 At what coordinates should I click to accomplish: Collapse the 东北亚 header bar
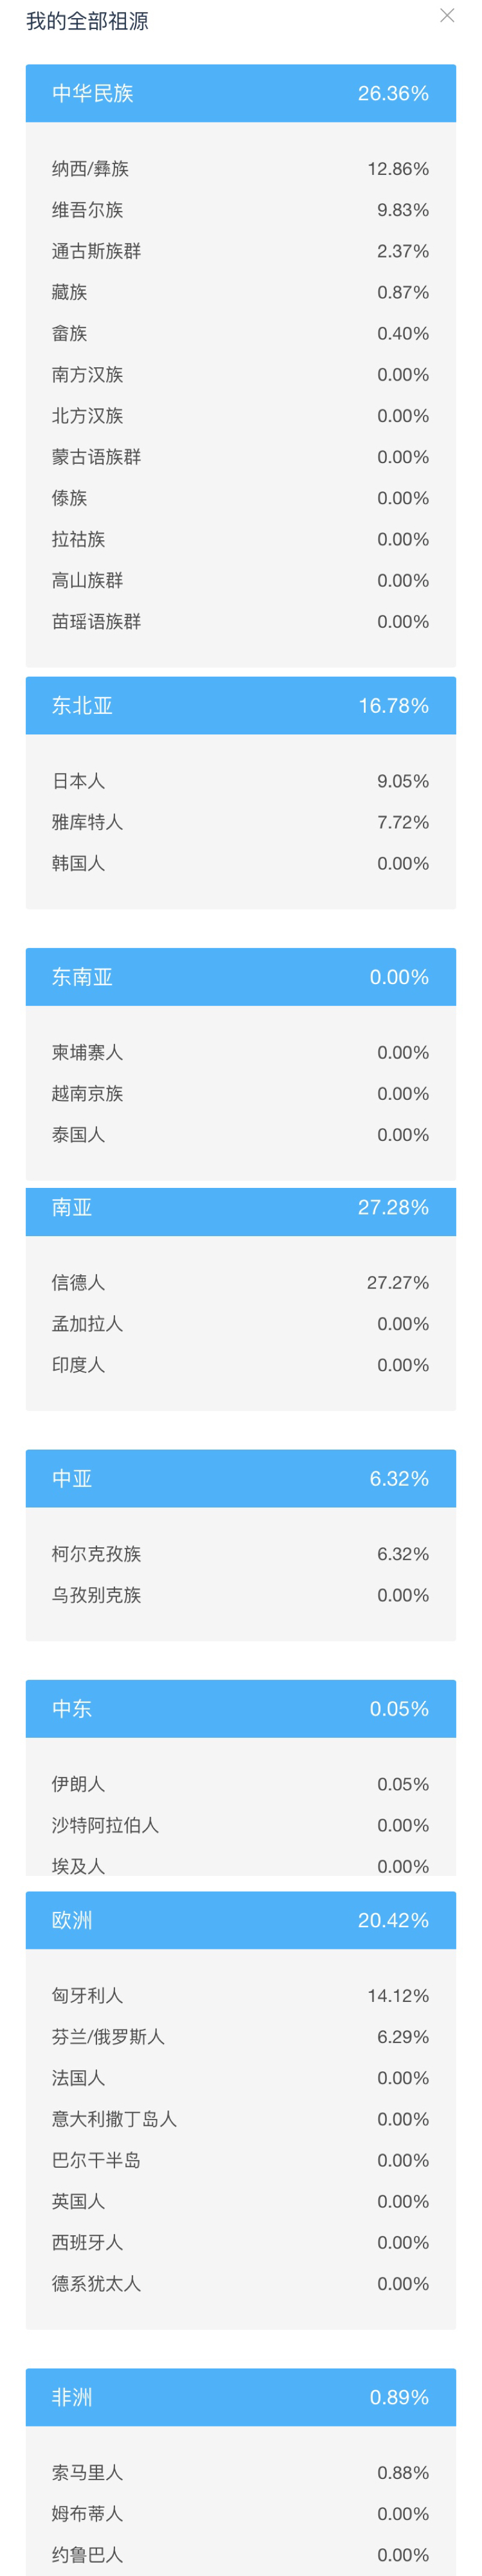241,706
